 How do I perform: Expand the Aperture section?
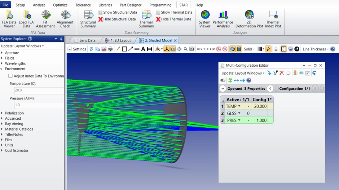point(2,53)
